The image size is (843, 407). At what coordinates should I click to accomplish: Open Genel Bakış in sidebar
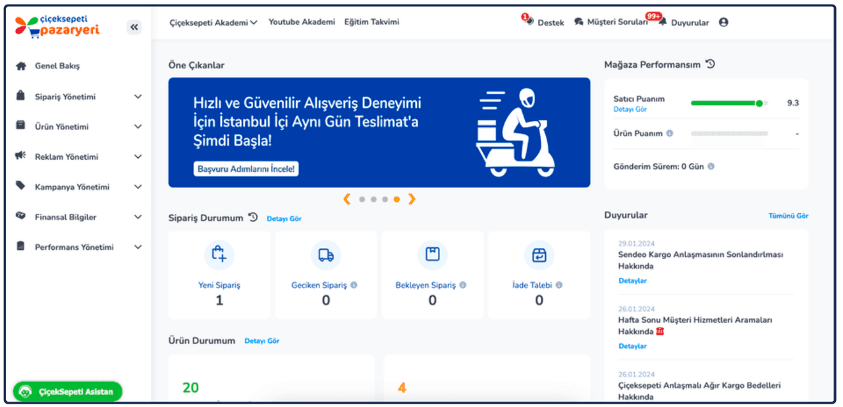pos(57,66)
